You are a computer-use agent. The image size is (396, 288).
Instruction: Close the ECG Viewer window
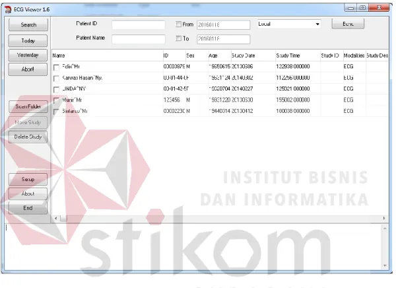tap(379, 8)
